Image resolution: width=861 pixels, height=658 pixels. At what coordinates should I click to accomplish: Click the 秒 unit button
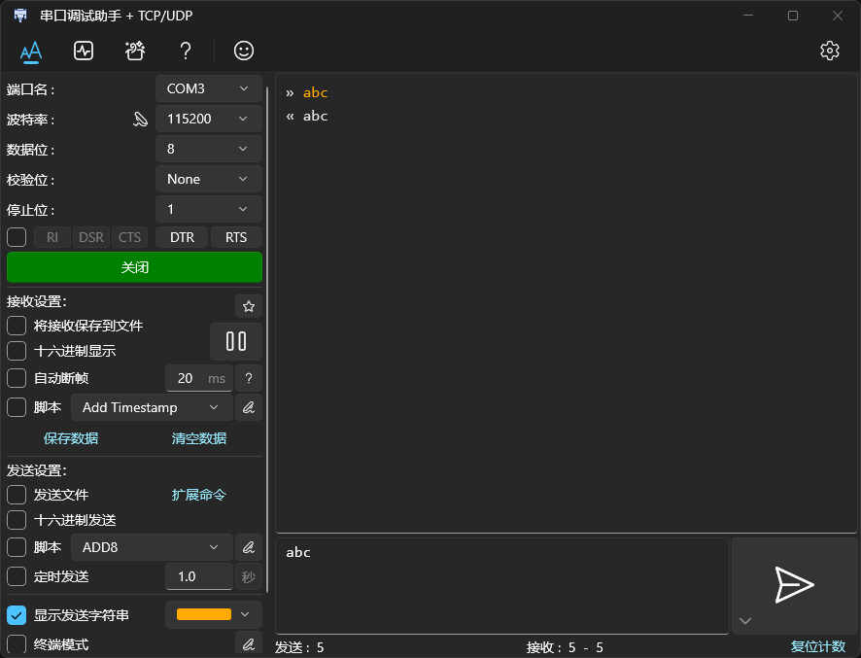tap(249, 576)
